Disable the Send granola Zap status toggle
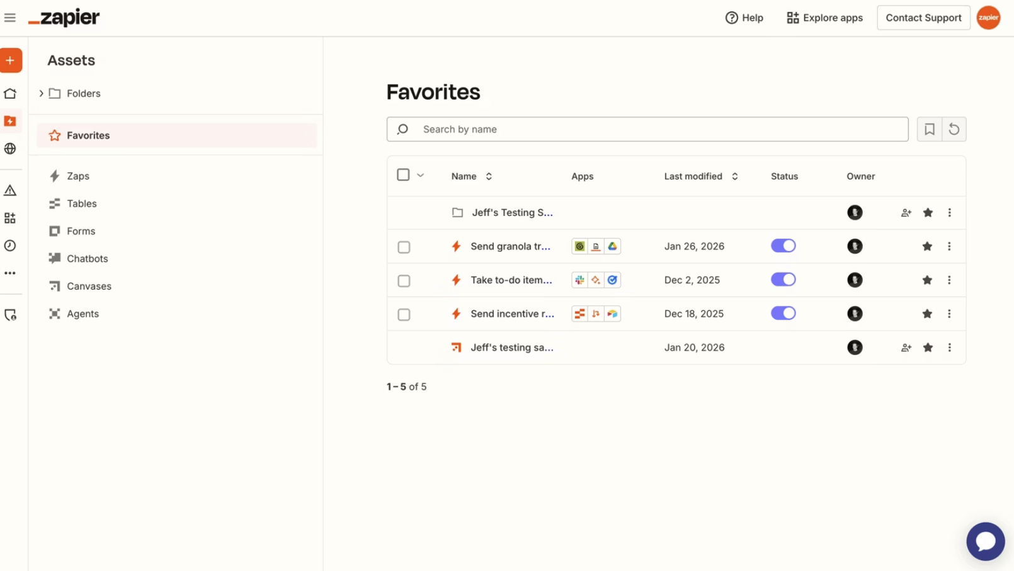Screen dimensions: 1014x571 coord(783,246)
